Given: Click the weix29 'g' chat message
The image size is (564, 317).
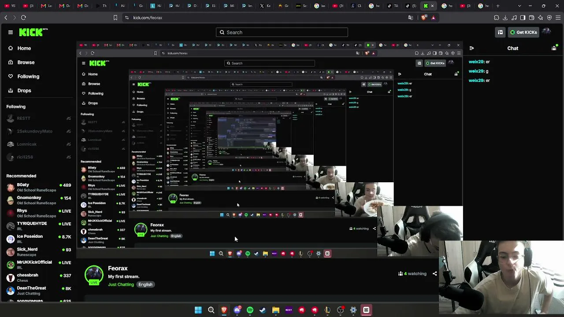Looking at the screenshot, I should (479, 71).
